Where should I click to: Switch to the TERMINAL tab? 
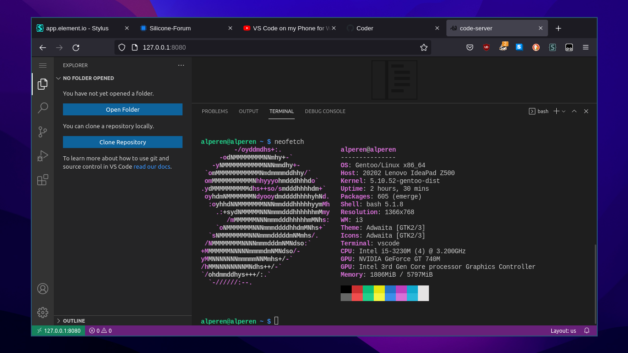[x=282, y=111]
